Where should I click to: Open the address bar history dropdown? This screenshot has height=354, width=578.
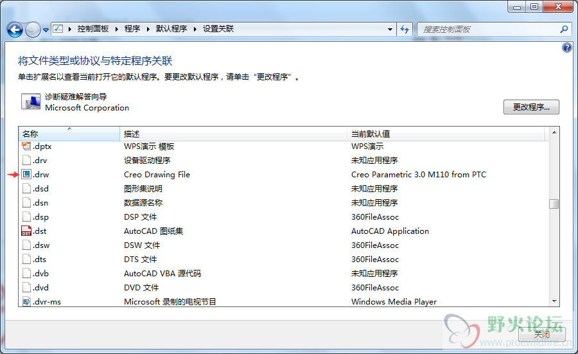390,29
